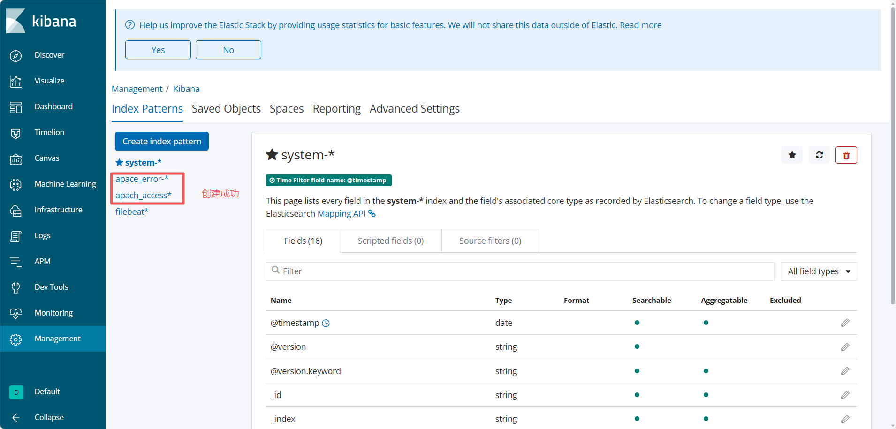Switch to Source filters tab
The width and height of the screenshot is (896, 429).
(x=490, y=241)
